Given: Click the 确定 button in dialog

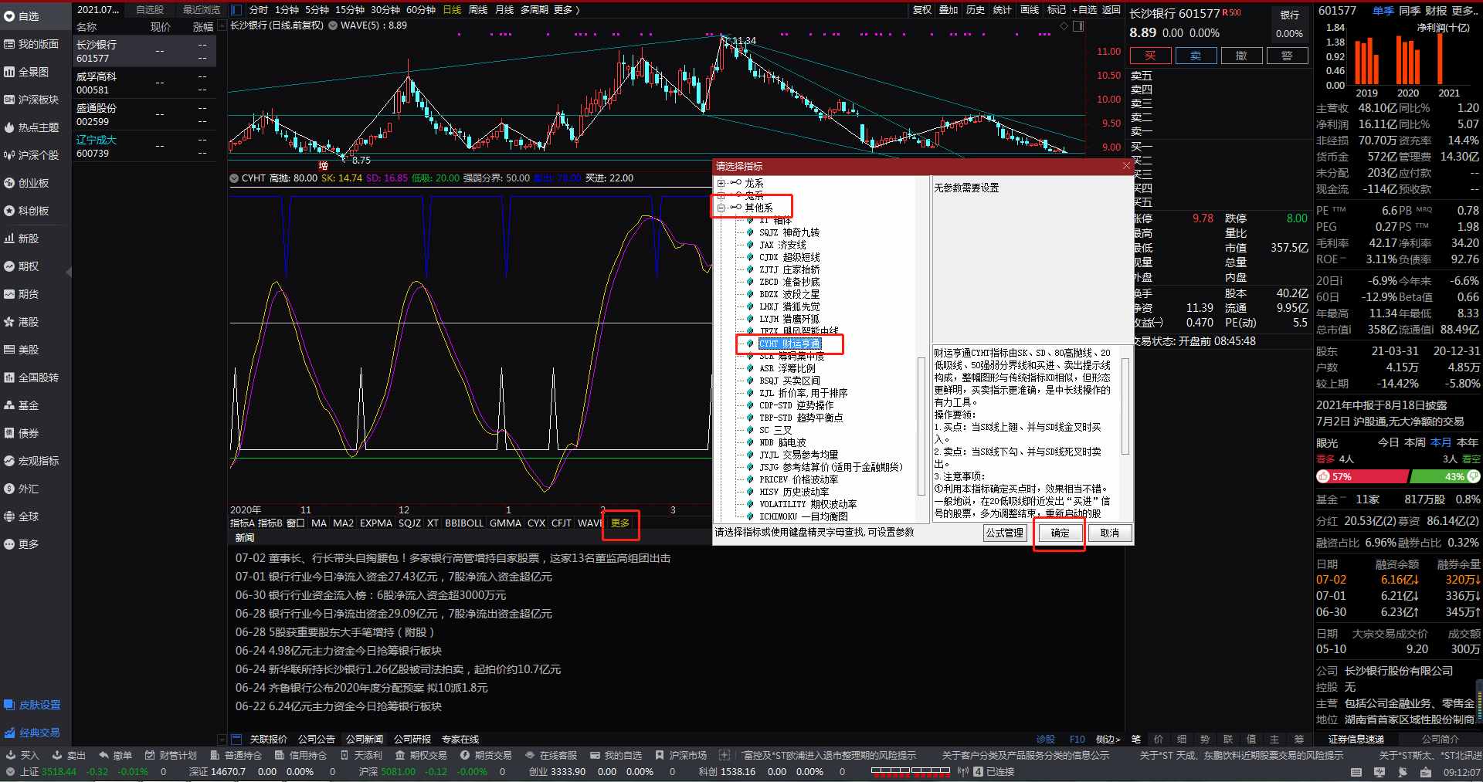Looking at the screenshot, I should [x=1060, y=533].
